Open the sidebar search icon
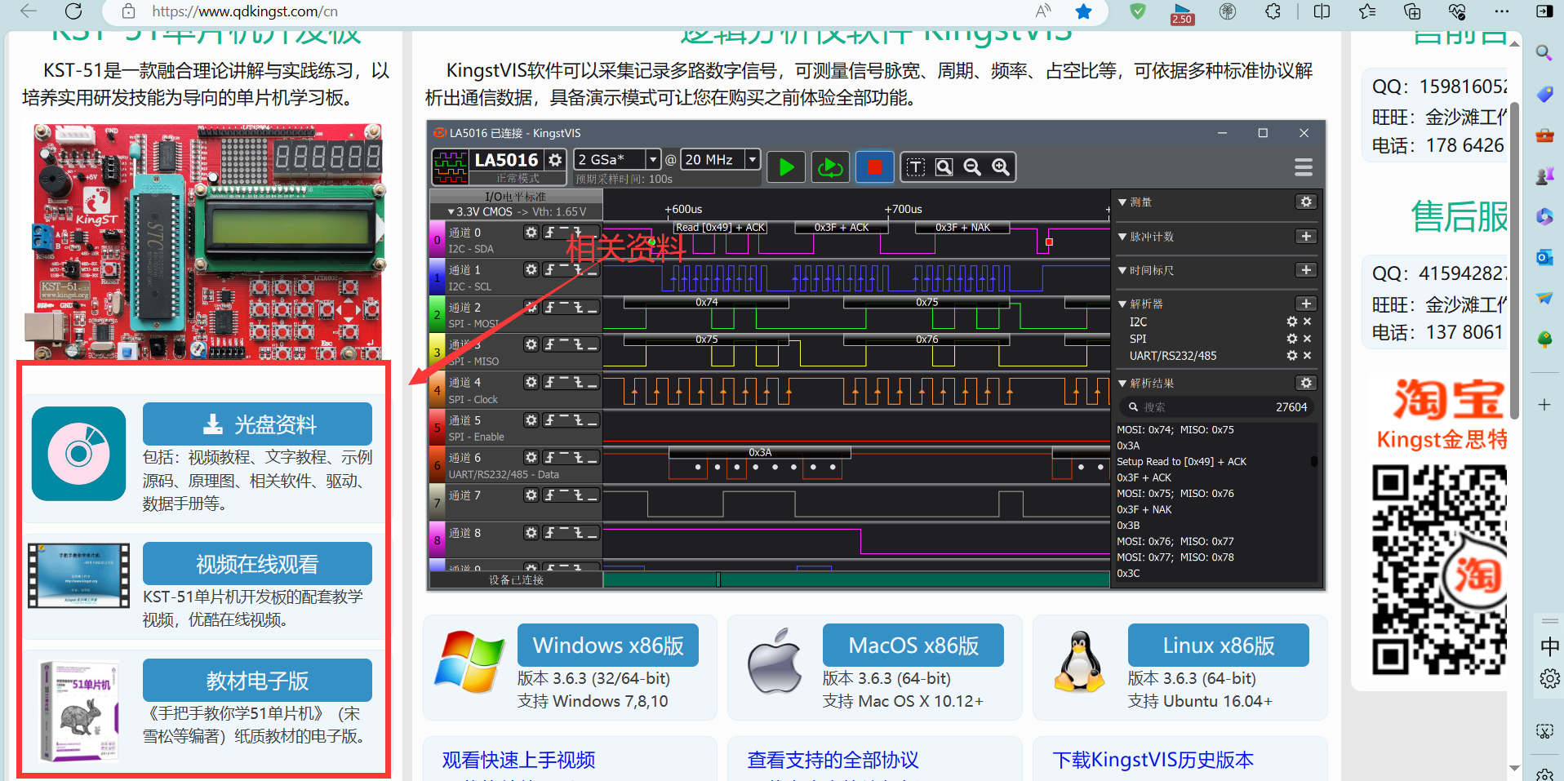This screenshot has height=781, width=1564. coord(1544,53)
